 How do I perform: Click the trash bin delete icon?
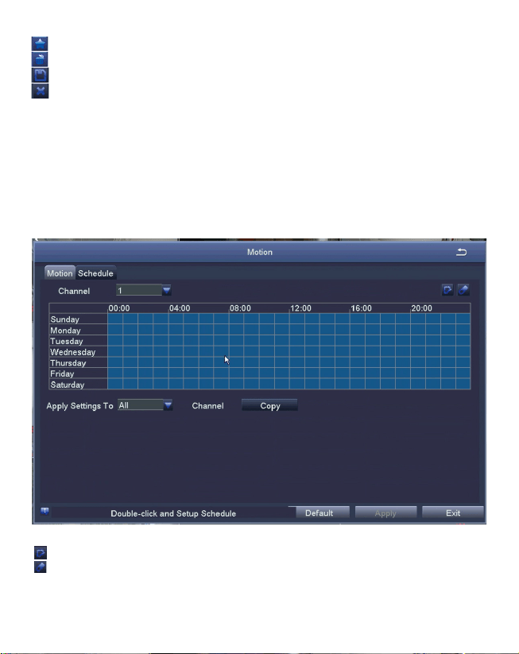point(40,60)
